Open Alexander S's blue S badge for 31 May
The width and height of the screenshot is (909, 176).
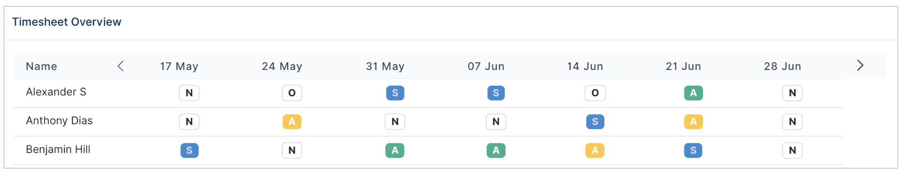pos(395,93)
